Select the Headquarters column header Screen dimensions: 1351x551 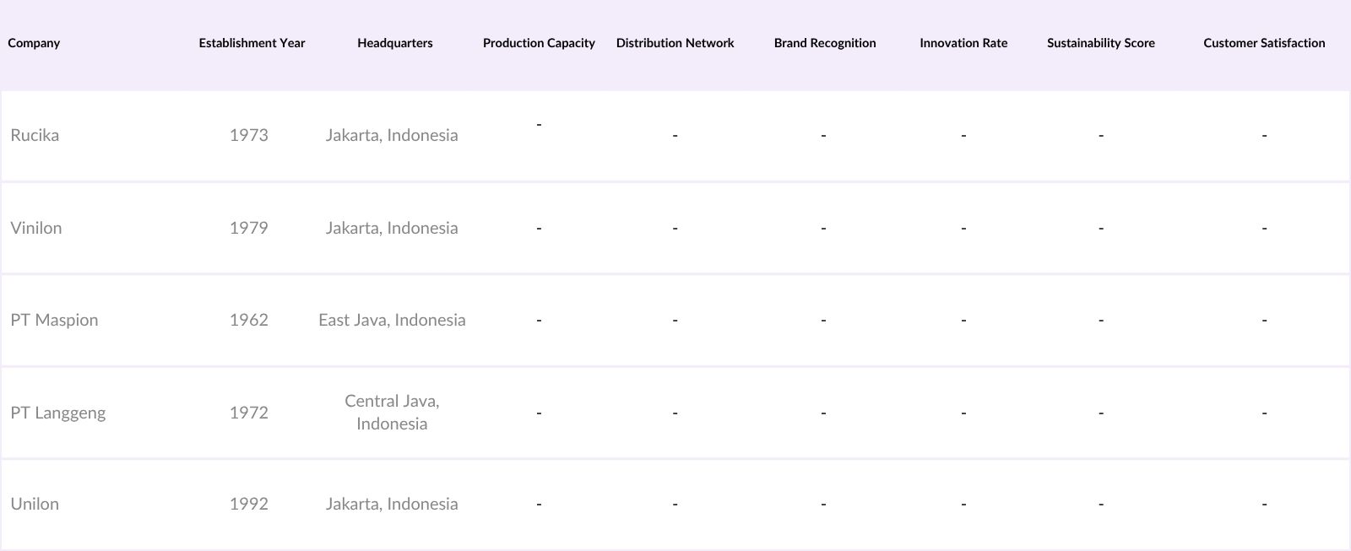[x=394, y=43]
